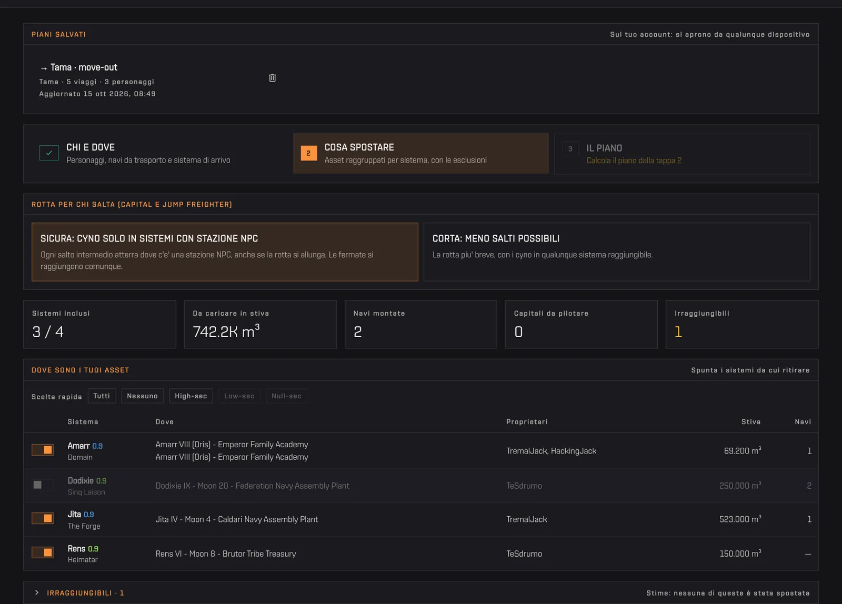Delete the saved Tama move-out plan

tap(272, 78)
